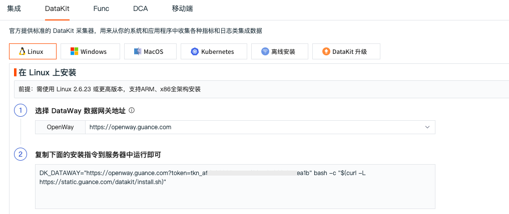The height and width of the screenshot is (214, 509).
Task: Expand the DataWay address dropdown arrow
Action: (x=427, y=127)
